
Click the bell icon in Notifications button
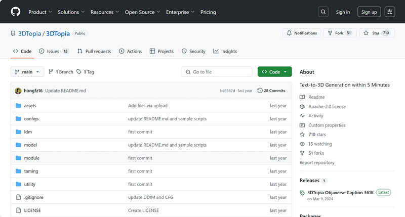click(289, 33)
